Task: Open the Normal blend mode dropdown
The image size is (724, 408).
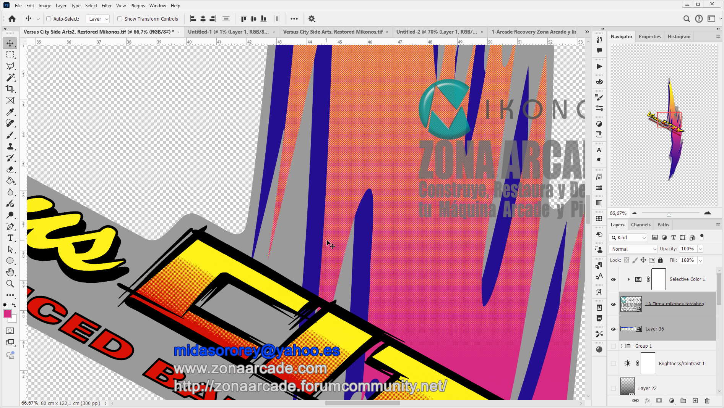Action: [x=633, y=249]
